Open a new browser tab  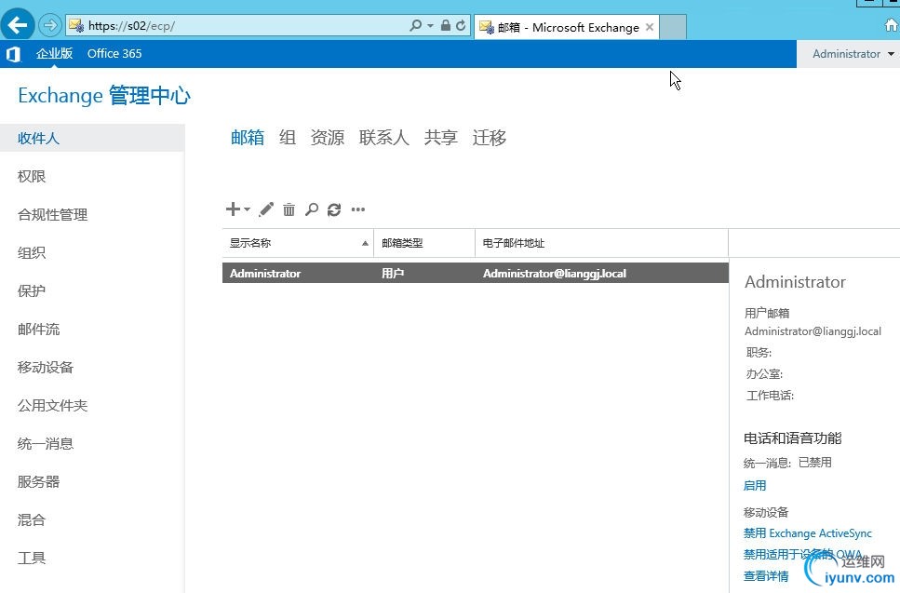point(673,27)
